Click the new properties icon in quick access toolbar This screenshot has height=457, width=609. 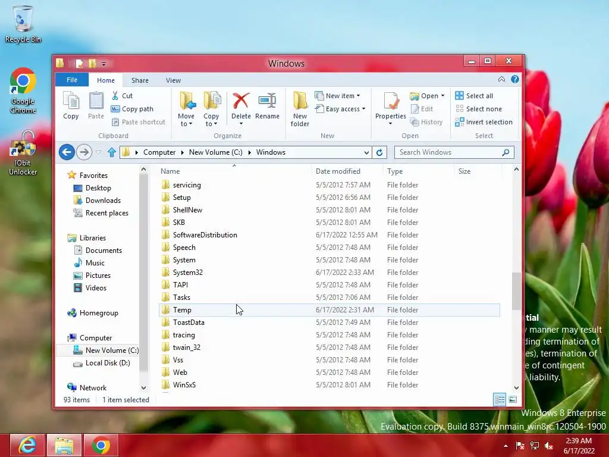pyautogui.click(x=79, y=63)
